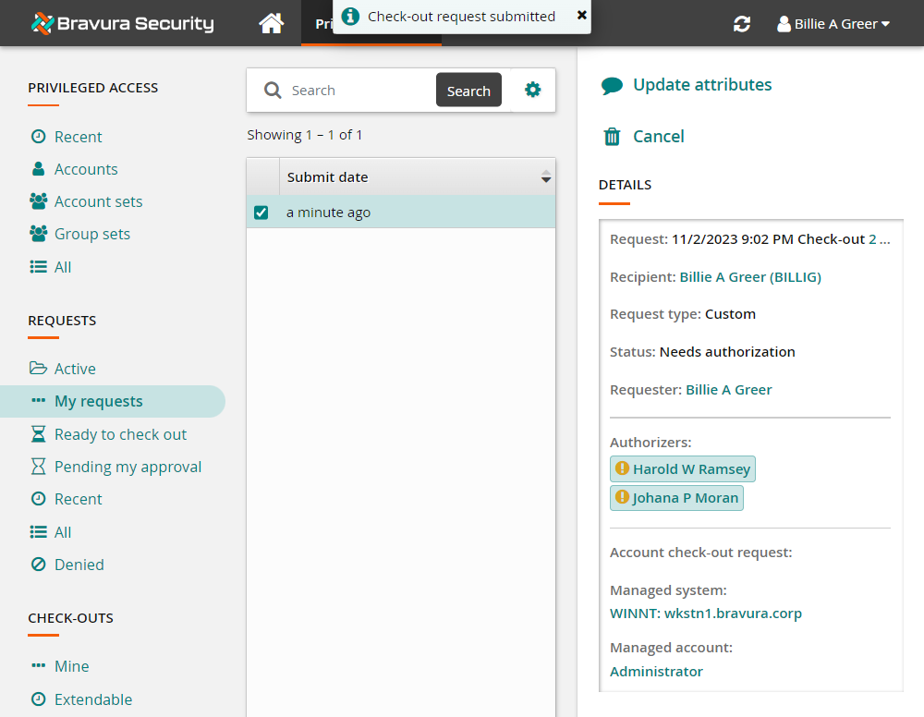The height and width of the screenshot is (717, 924).
Task: Click the info icon in the notification
Action: tap(350, 16)
